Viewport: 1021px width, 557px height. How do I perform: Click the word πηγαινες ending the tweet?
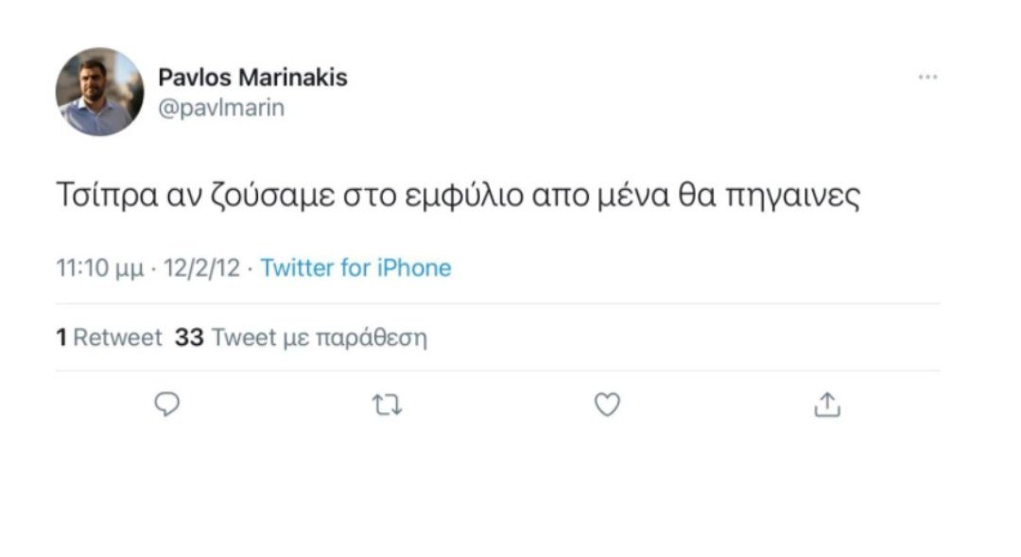pos(792,196)
